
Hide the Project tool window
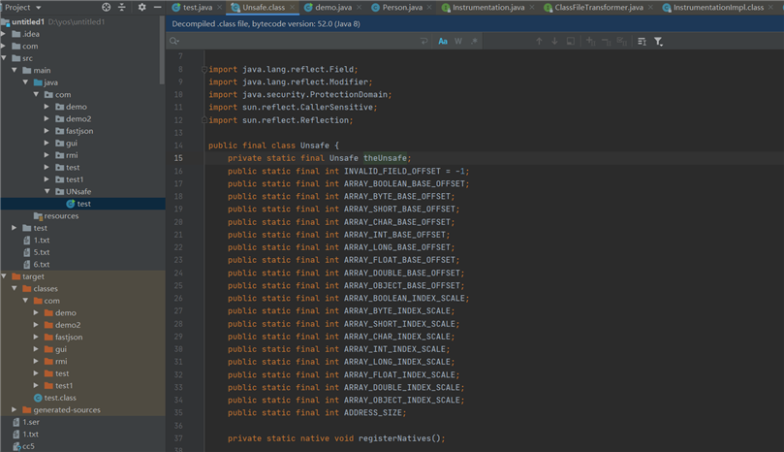[x=158, y=7]
